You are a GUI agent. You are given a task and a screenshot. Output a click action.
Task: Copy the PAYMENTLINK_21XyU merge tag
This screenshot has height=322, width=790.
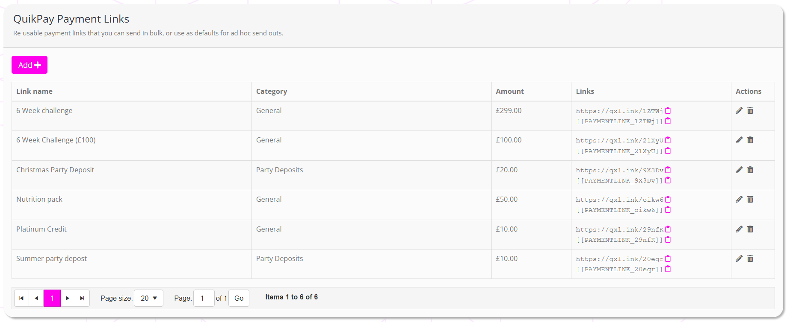(x=668, y=151)
